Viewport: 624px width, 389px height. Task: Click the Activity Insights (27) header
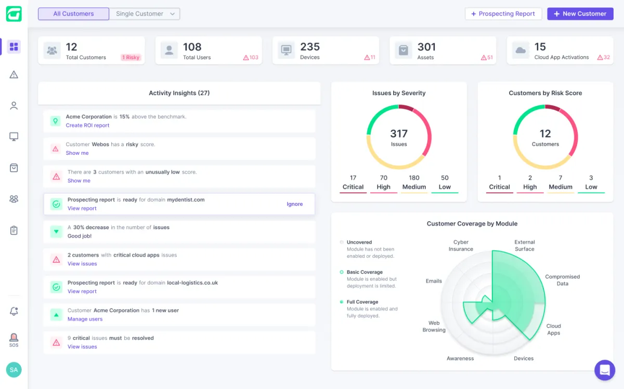pos(179,93)
